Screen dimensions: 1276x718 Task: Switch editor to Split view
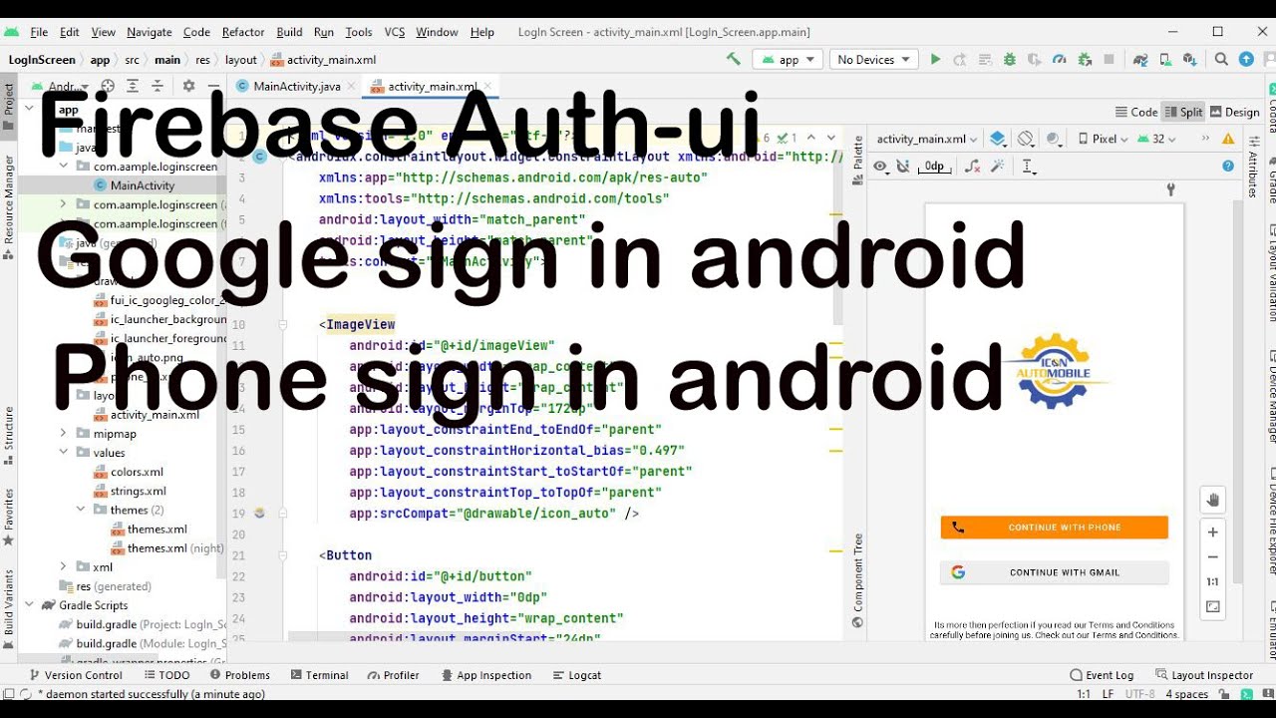point(1183,112)
